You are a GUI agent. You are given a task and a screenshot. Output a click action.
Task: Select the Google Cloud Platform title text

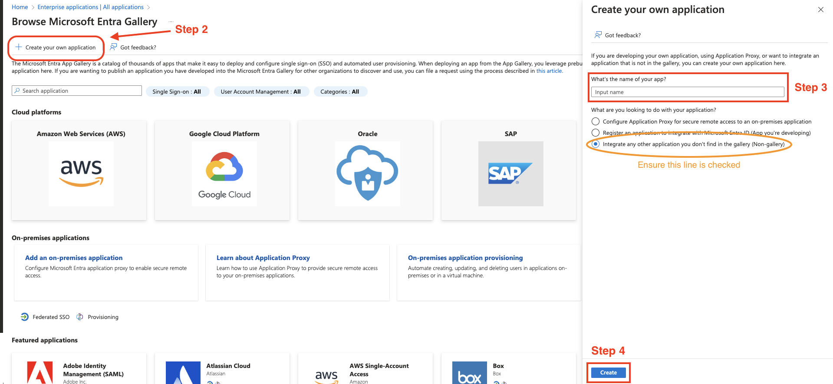(224, 134)
